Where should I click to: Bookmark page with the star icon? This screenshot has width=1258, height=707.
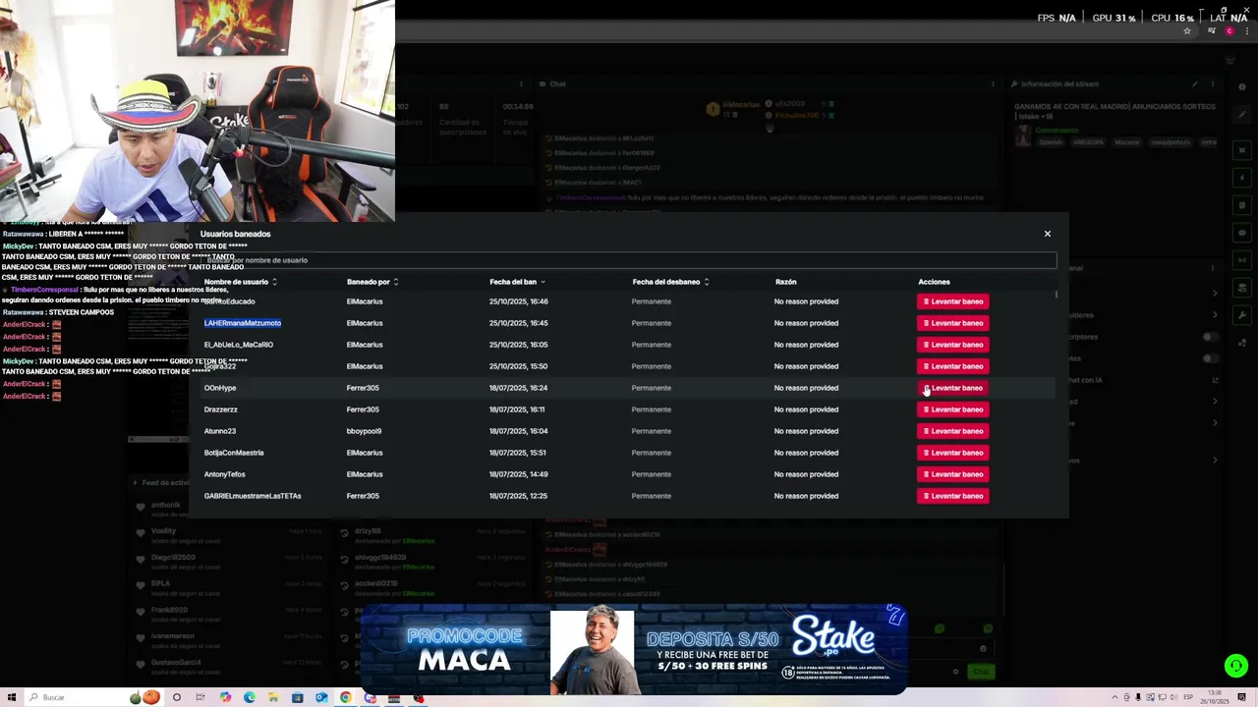(x=1187, y=31)
